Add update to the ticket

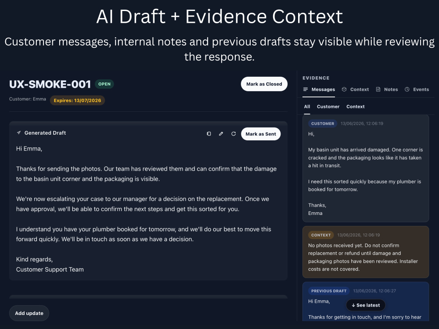[29, 313]
